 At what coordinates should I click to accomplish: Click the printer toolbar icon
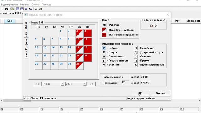click(41, 9)
